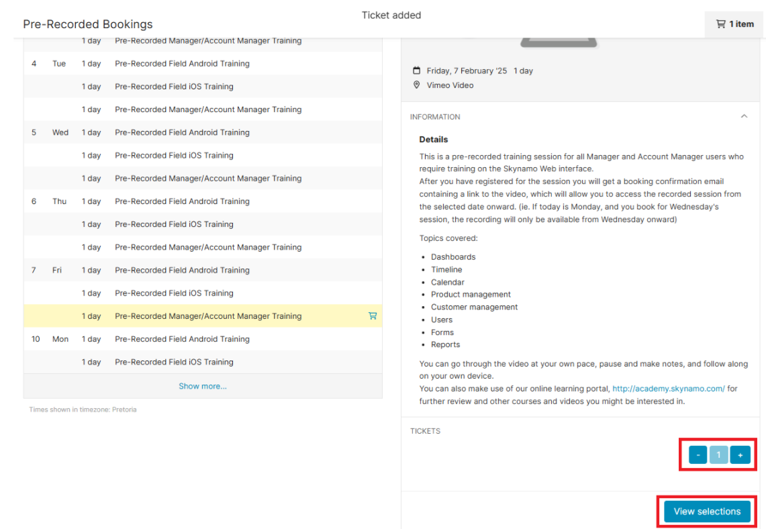Click the INFORMATION section header
Screen dimensions: 766x529
[435, 117]
